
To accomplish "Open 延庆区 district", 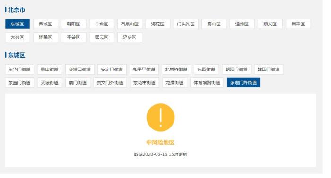I will pos(130,37).
